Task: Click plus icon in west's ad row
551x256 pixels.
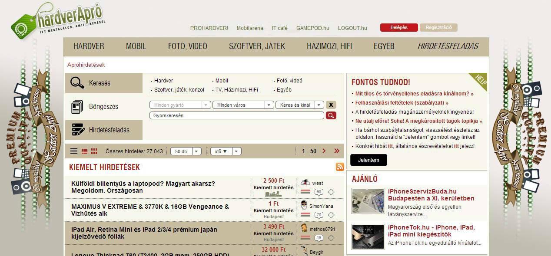Action: pyautogui.click(x=331, y=192)
